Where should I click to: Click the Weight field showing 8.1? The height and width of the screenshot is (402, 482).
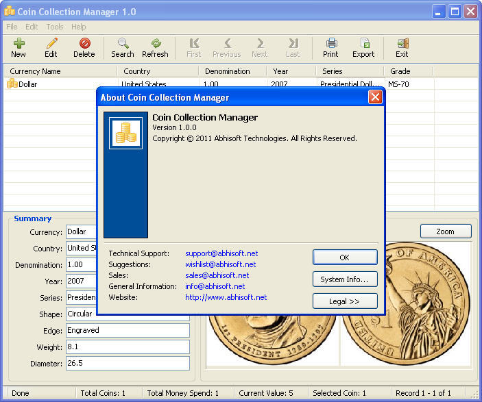[128, 347]
